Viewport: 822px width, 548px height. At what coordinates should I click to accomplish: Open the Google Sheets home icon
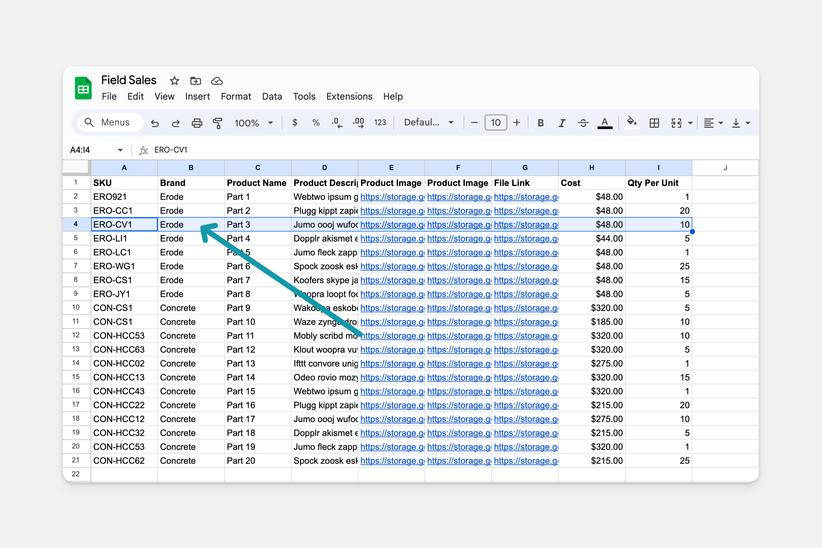click(x=83, y=88)
